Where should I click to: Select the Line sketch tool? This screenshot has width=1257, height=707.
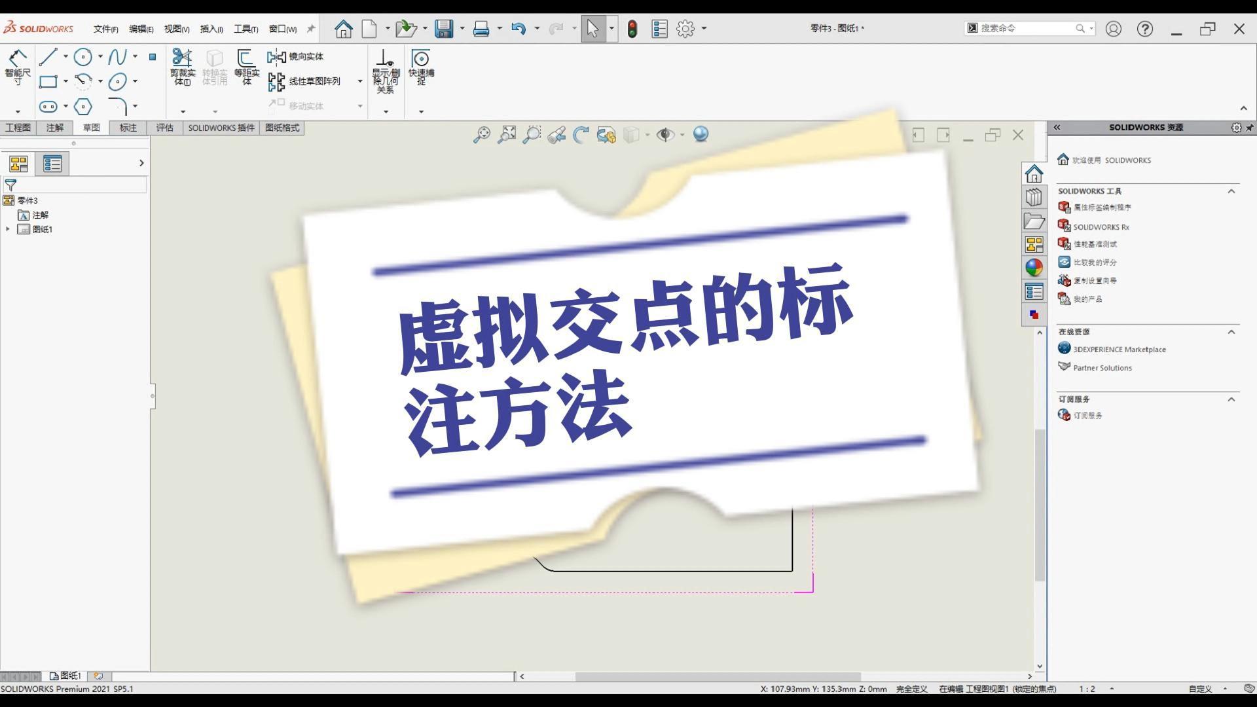point(48,57)
